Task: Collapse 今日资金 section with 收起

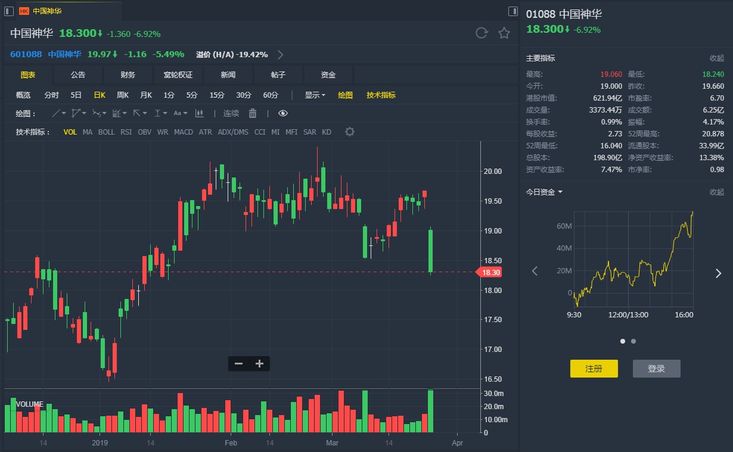Action: click(x=716, y=192)
